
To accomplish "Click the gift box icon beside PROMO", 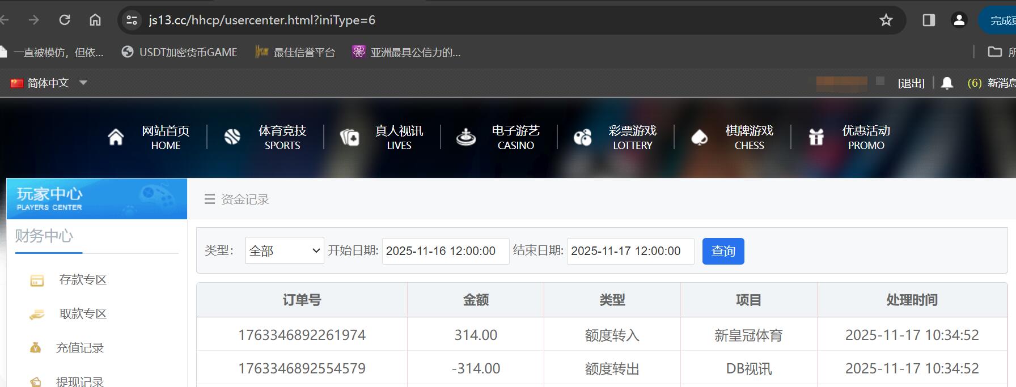I will pyautogui.click(x=816, y=137).
